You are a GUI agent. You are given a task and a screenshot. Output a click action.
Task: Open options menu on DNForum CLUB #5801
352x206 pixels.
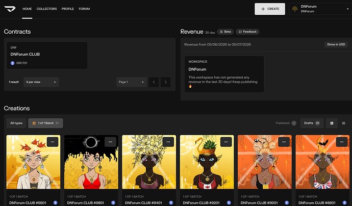pyautogui.click(x=53, y=142)
